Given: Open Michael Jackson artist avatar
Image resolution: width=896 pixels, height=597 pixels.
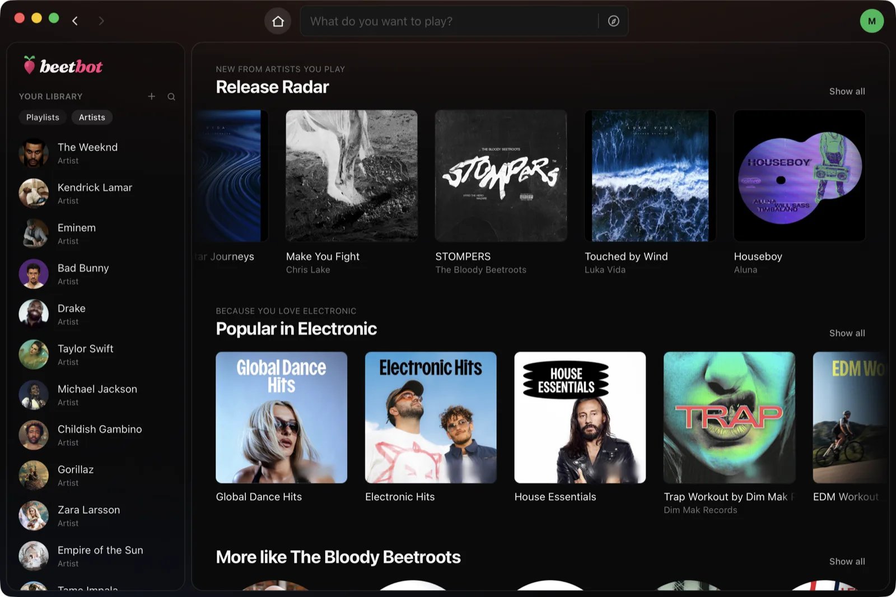Looking at the screenshot, I should click(34, 395).
